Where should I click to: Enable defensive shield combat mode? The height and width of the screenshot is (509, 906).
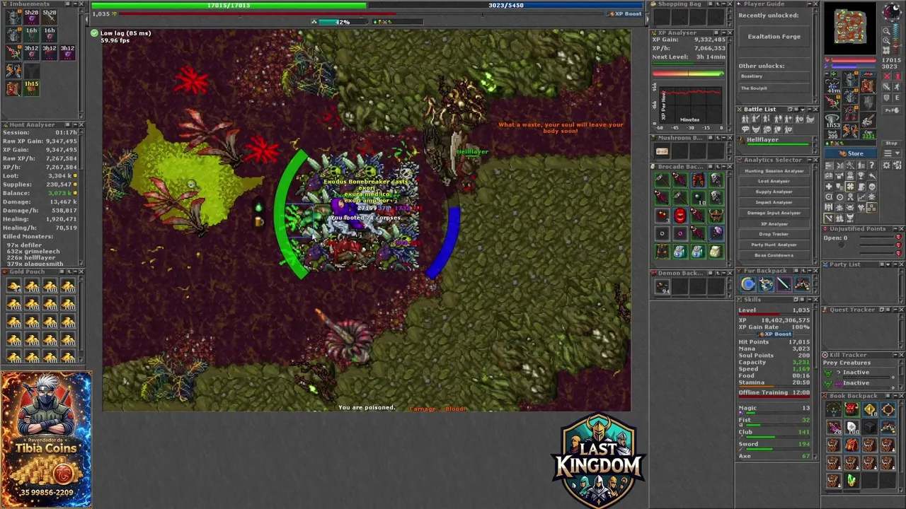point(886,98)
